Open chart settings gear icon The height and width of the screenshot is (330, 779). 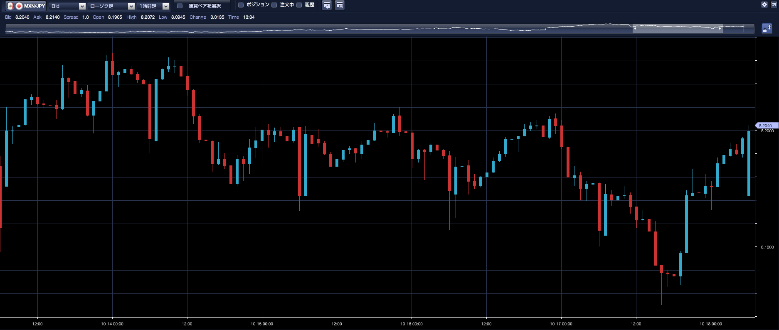point(764,5)
